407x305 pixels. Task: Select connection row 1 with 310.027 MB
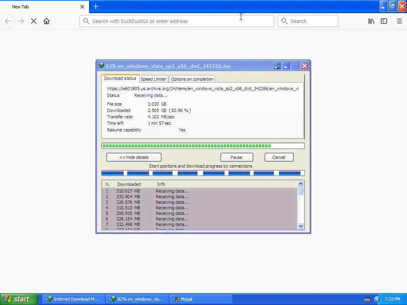200,191
